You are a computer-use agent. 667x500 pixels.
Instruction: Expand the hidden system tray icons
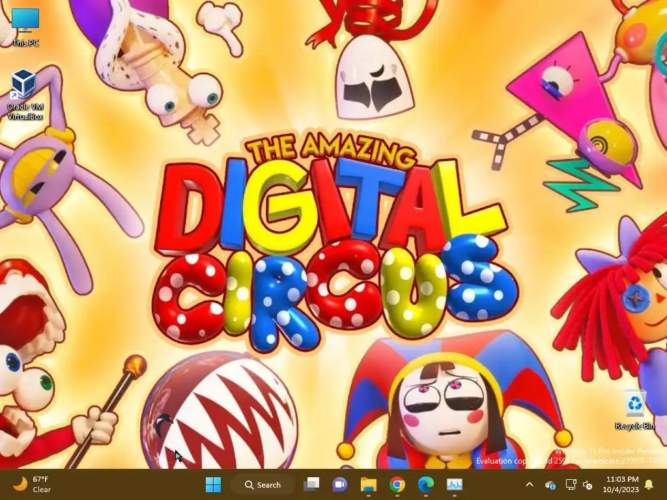pyautogui.click(x=530, y=484)
